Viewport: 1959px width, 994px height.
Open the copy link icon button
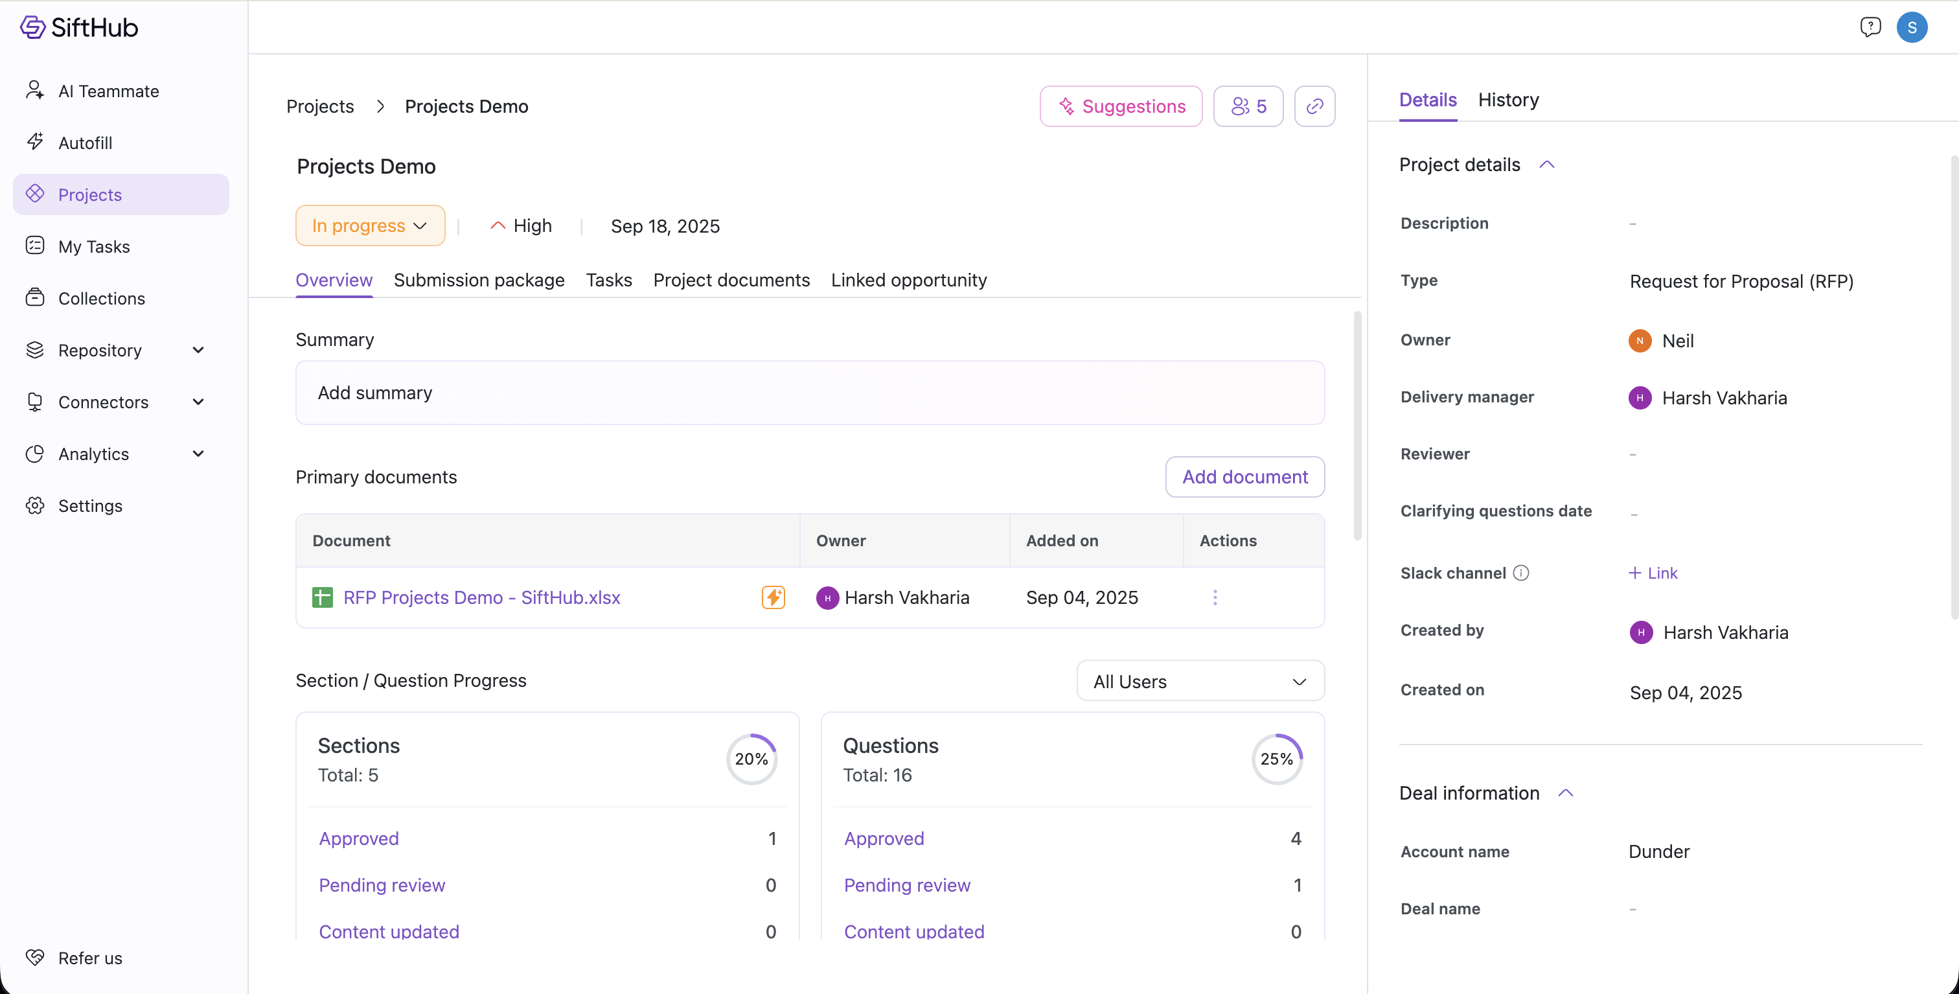(1314, 106)
